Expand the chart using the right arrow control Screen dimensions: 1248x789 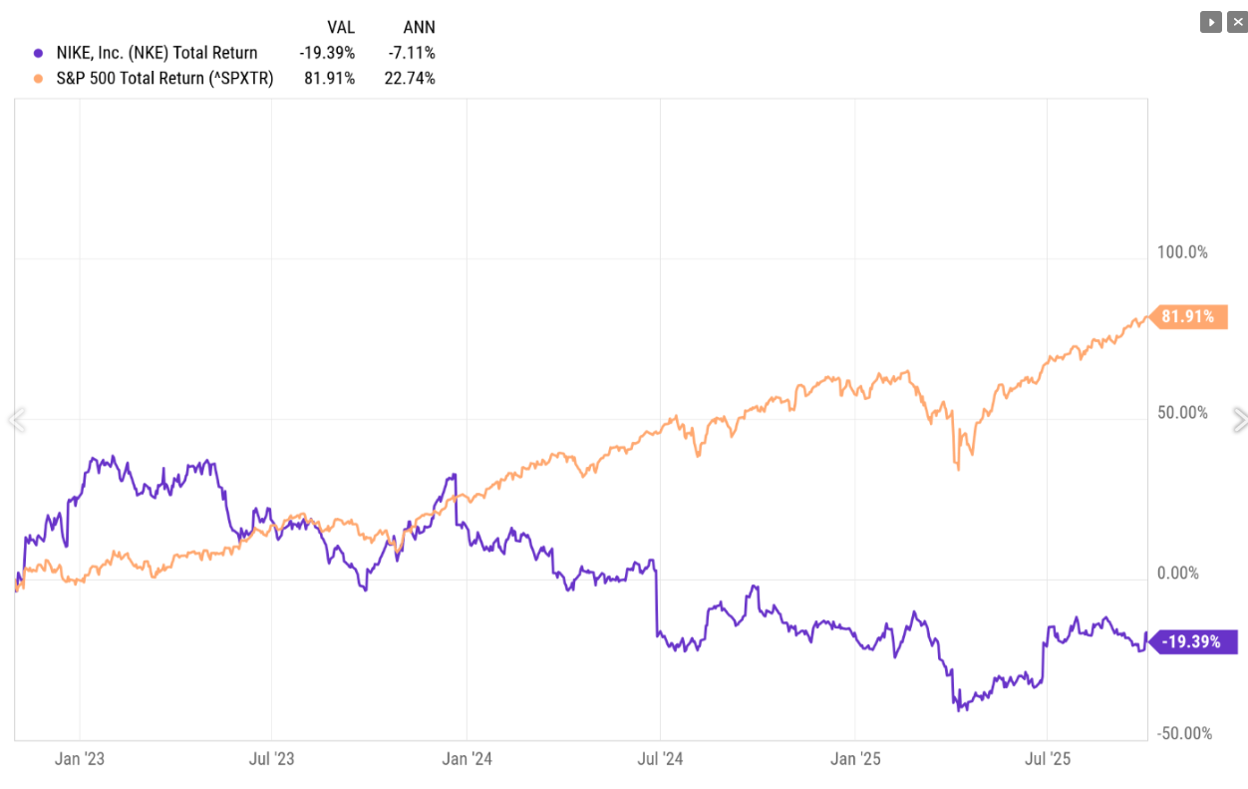click(x=1241, y=420)
